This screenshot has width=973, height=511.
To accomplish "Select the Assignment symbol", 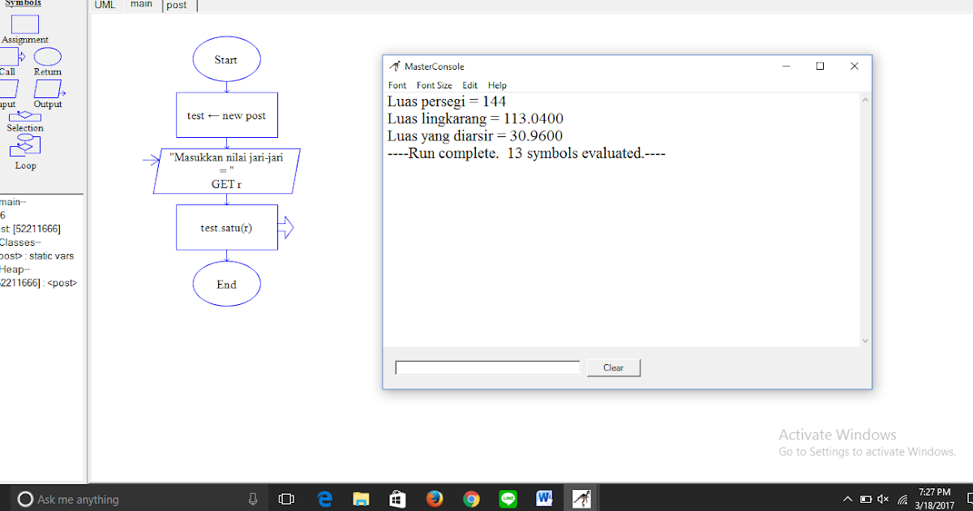I will (x=25, y=24).
